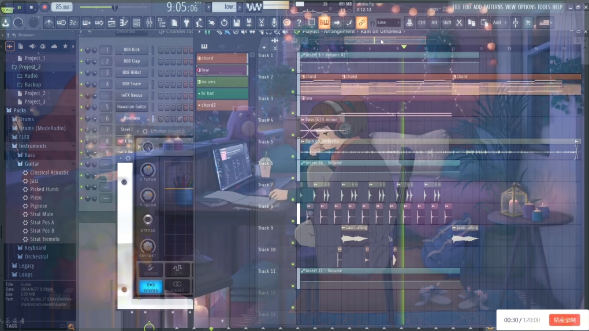589x331 pixels.
Task: Click the microphone recording icon
Action: coord(274,22)
